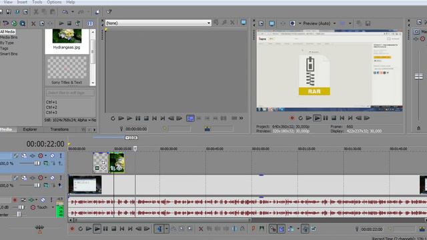427x240 pixels.
Task: Stop media preview in Project Media toolbar
Action: 69,23
